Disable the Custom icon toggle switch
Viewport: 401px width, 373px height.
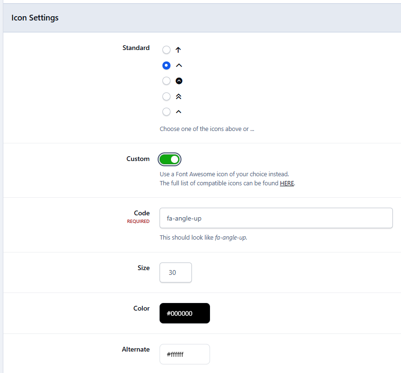point(170,159)
